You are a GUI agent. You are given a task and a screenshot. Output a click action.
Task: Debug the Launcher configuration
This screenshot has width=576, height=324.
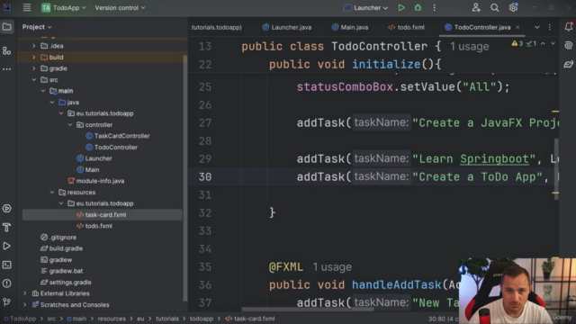point(418,8)
